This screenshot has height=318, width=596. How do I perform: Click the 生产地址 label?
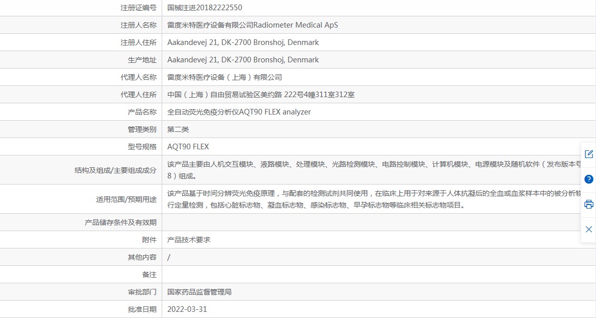[x=142, y=60]
